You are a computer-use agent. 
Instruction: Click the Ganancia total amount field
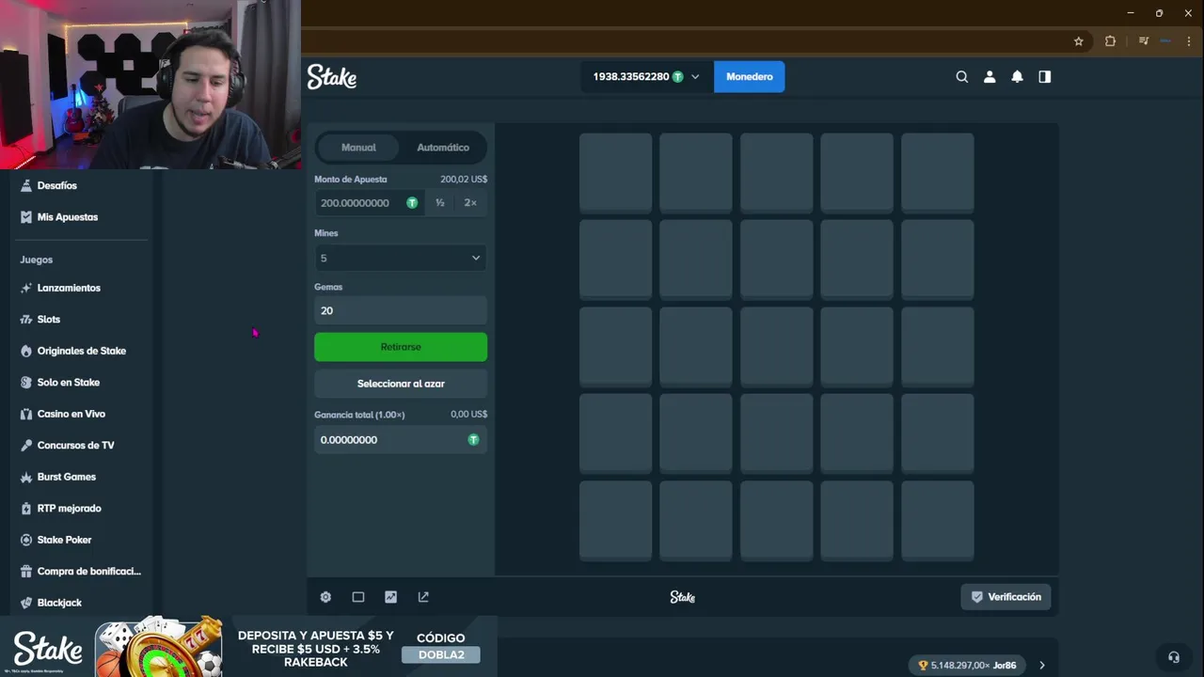(x=401, y=440)
